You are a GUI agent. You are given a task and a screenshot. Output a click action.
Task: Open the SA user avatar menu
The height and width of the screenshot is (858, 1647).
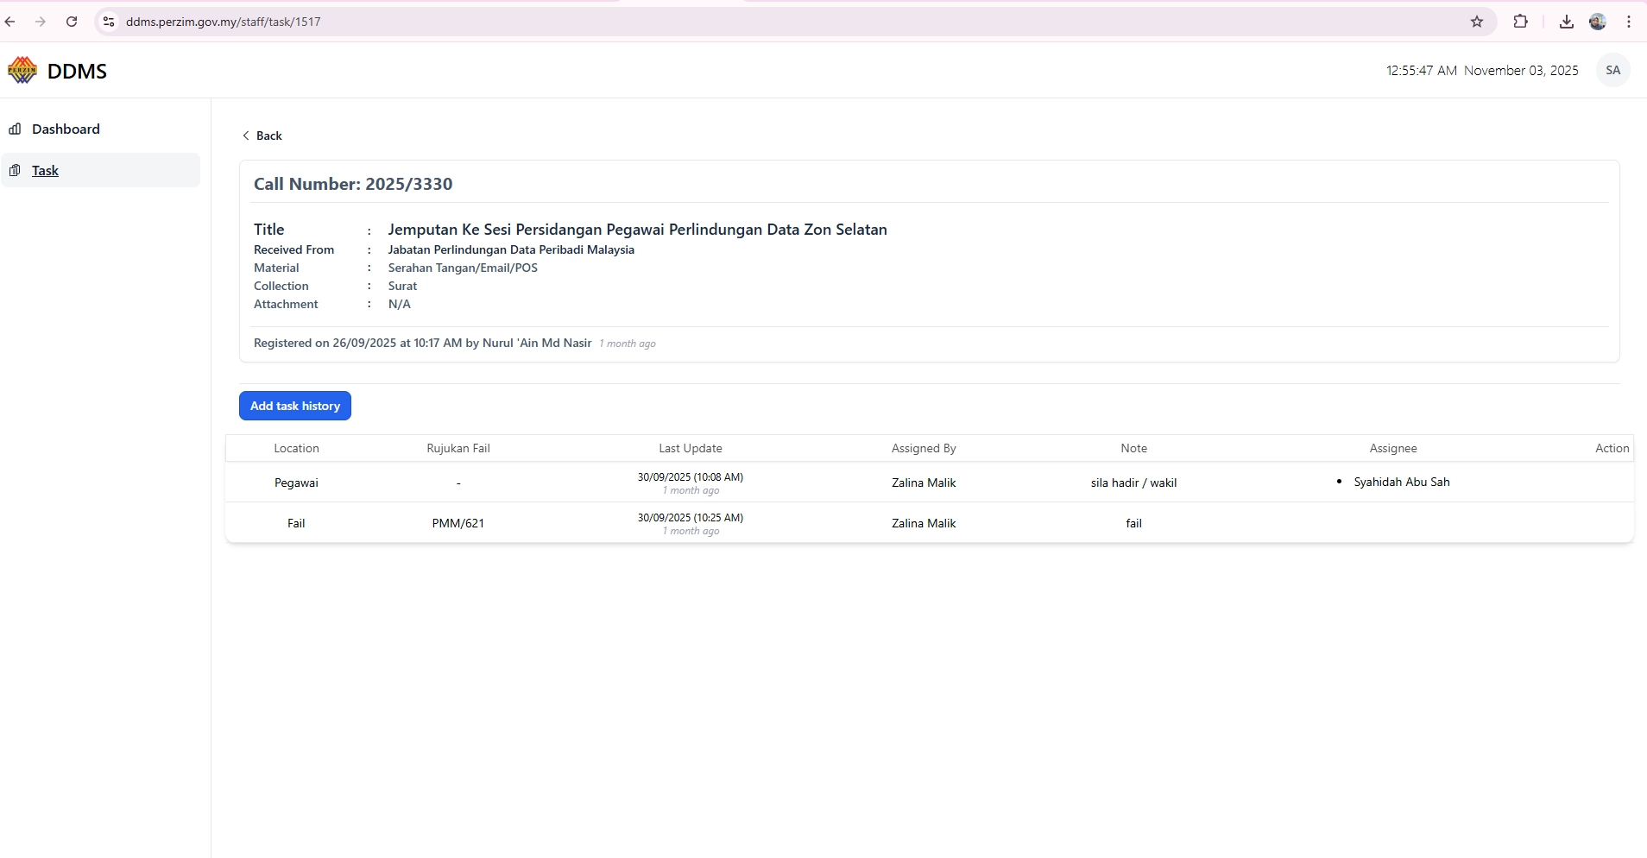1612,71
